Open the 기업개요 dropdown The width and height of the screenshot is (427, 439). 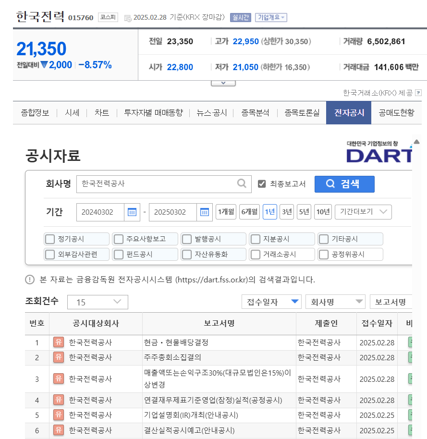click(x=271, y=17)
